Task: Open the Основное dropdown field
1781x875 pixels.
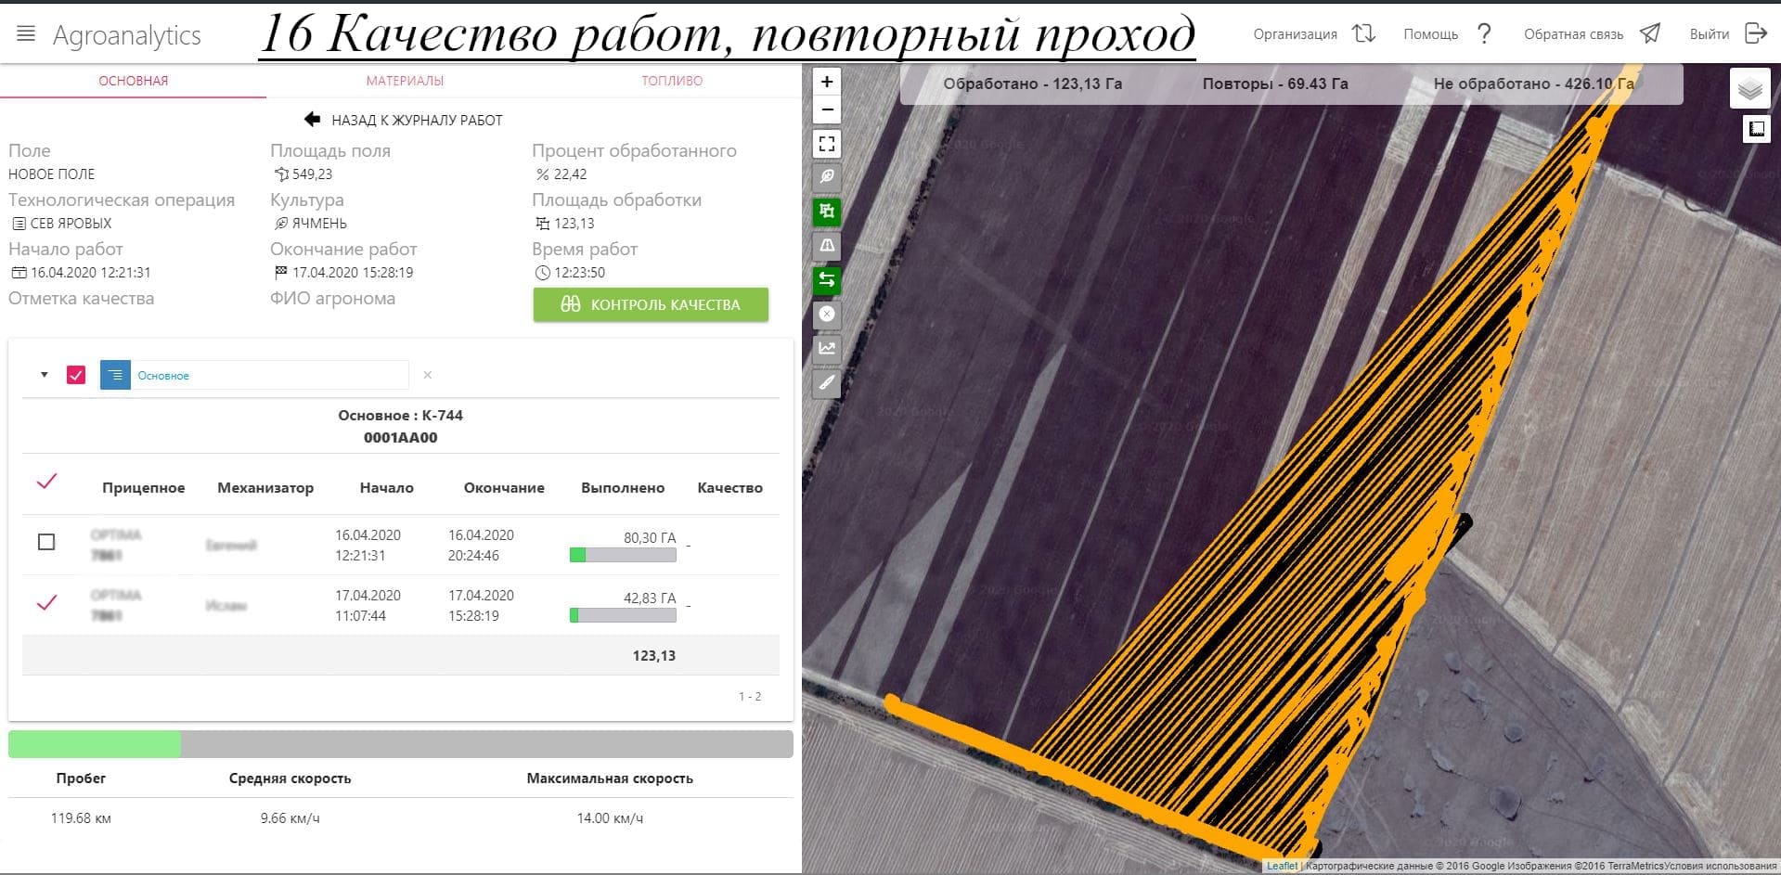Action: click(x=269, y=375)
